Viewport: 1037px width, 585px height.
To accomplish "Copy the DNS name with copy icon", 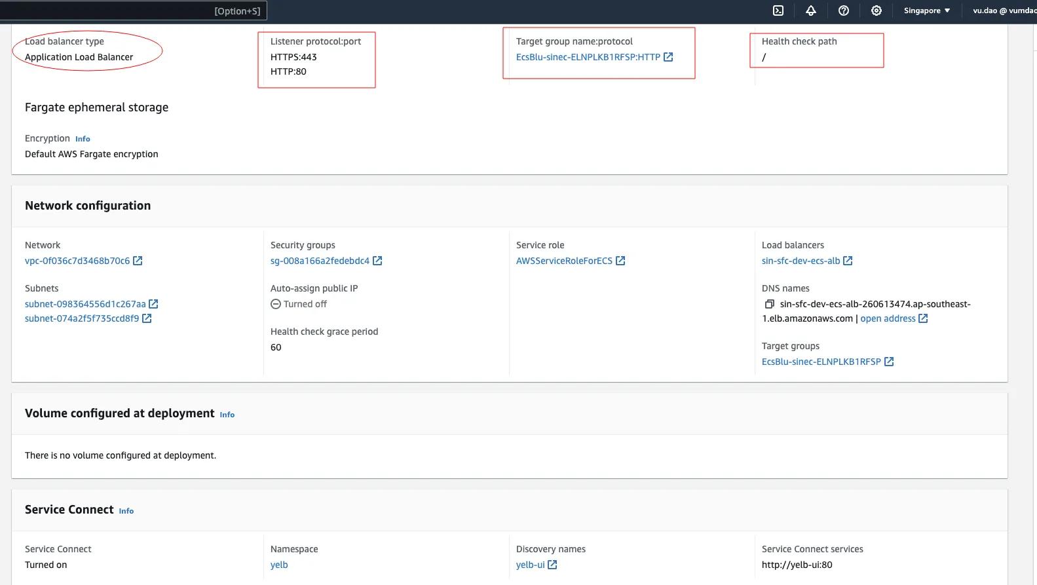I will pos(770,304).
